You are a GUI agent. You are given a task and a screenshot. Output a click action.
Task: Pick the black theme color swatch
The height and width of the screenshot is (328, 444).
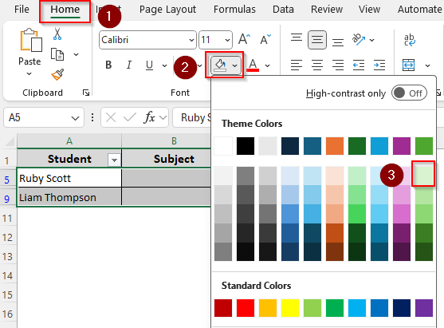pyautogui.click(x=246, y=146)
